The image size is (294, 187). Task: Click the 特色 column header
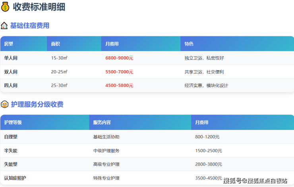click(x=189, y=44)
